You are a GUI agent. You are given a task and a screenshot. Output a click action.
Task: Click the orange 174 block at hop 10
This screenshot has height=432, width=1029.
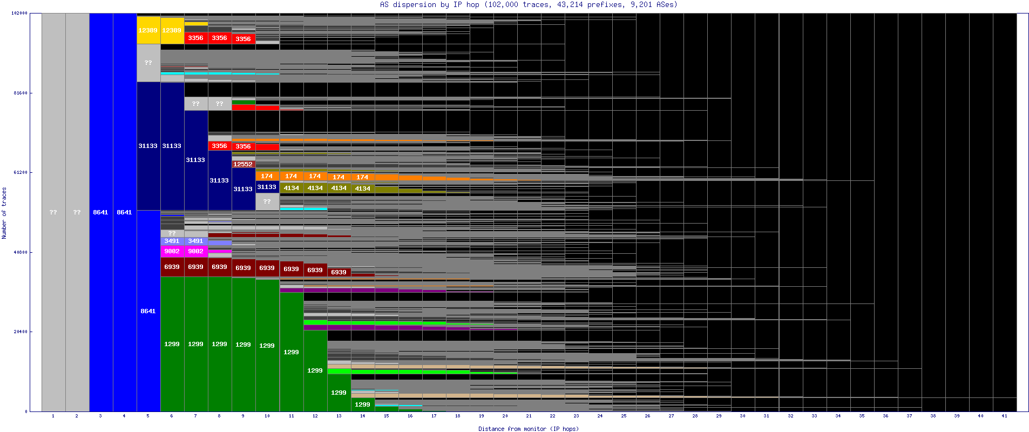267,176
